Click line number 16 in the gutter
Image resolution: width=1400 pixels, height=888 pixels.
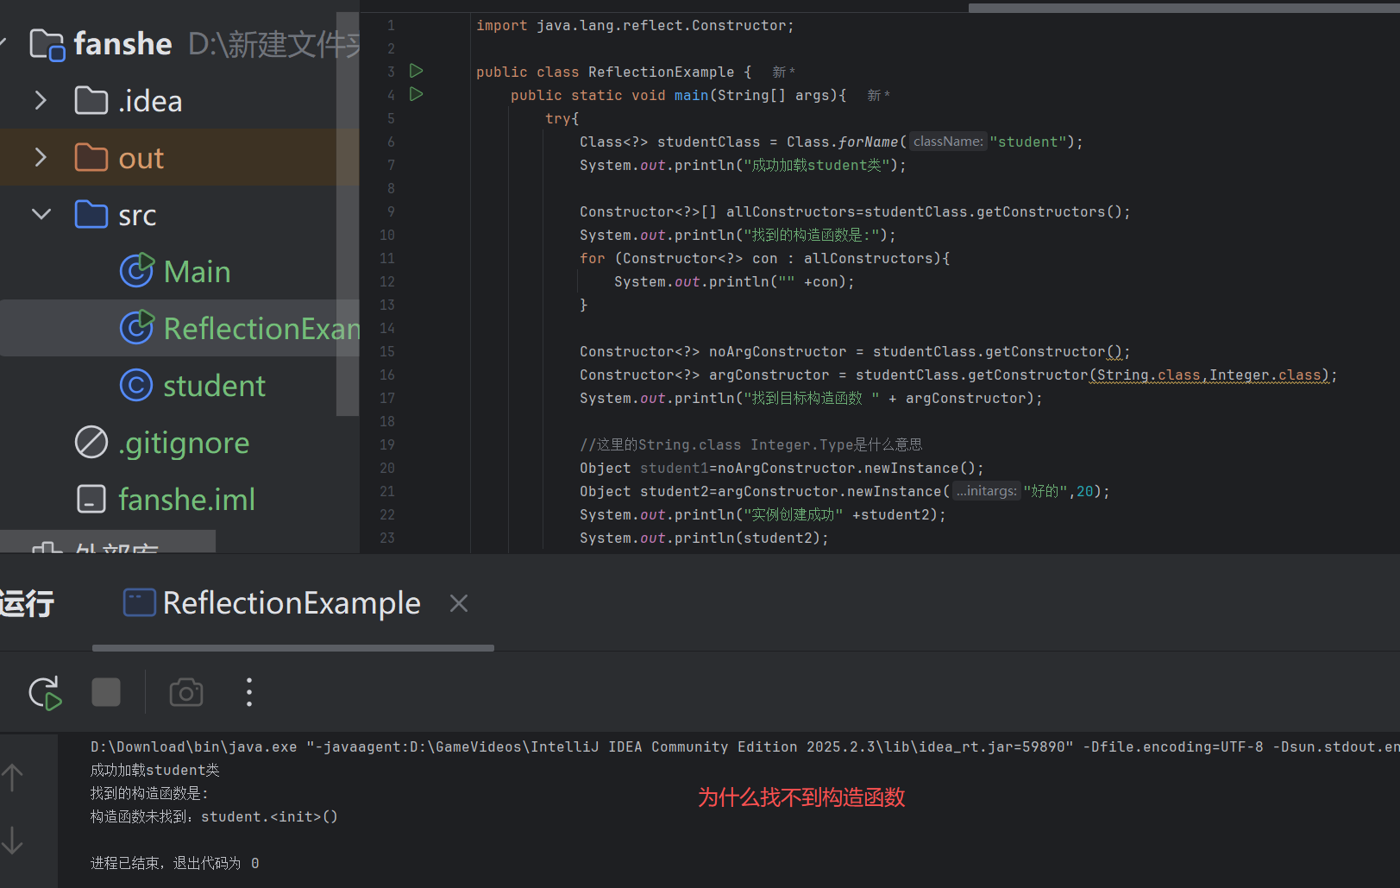pos(387,375)
